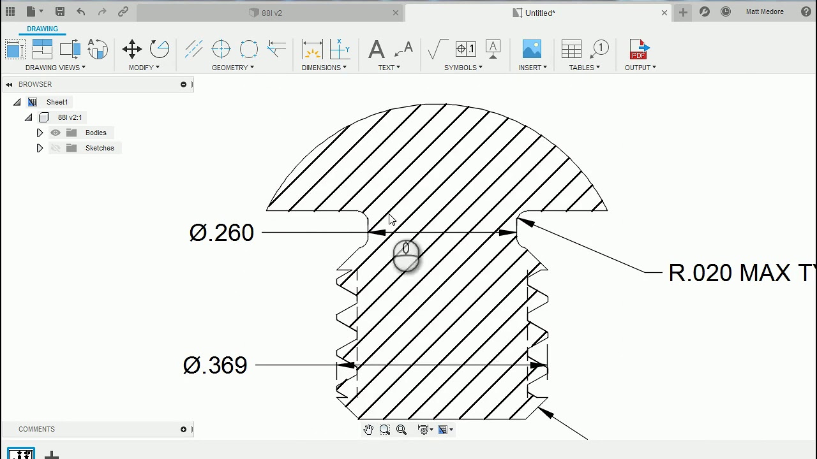Select the Section View tool
The image size is (817, 459).
pos(70,49)
